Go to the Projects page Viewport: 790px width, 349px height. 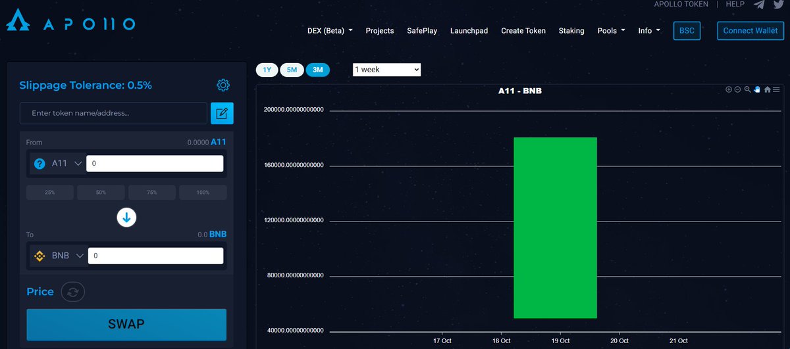point(380,31)
